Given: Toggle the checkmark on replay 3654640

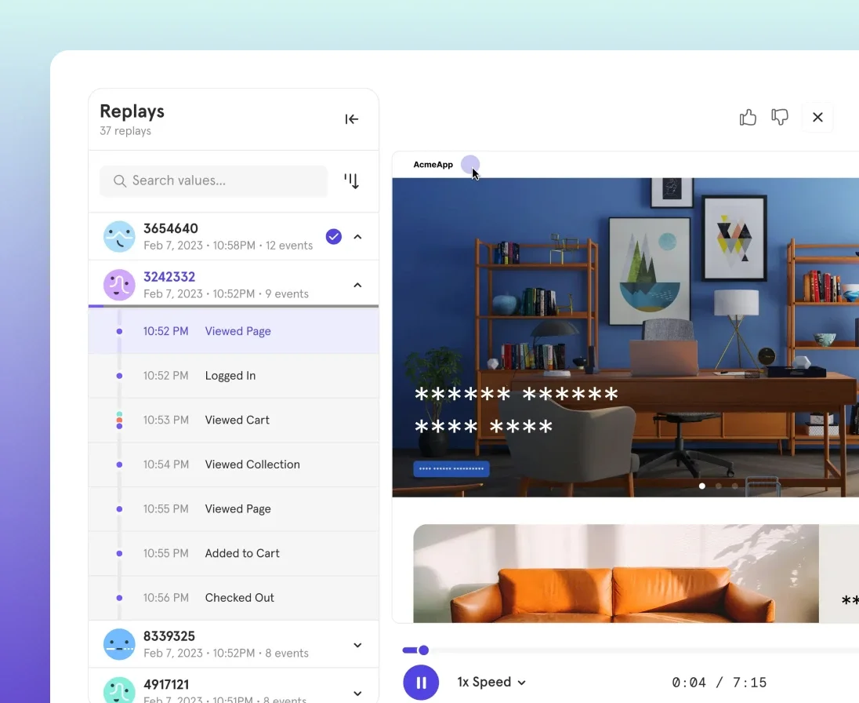Looking at the screenshot, I should tap(334, 236).
